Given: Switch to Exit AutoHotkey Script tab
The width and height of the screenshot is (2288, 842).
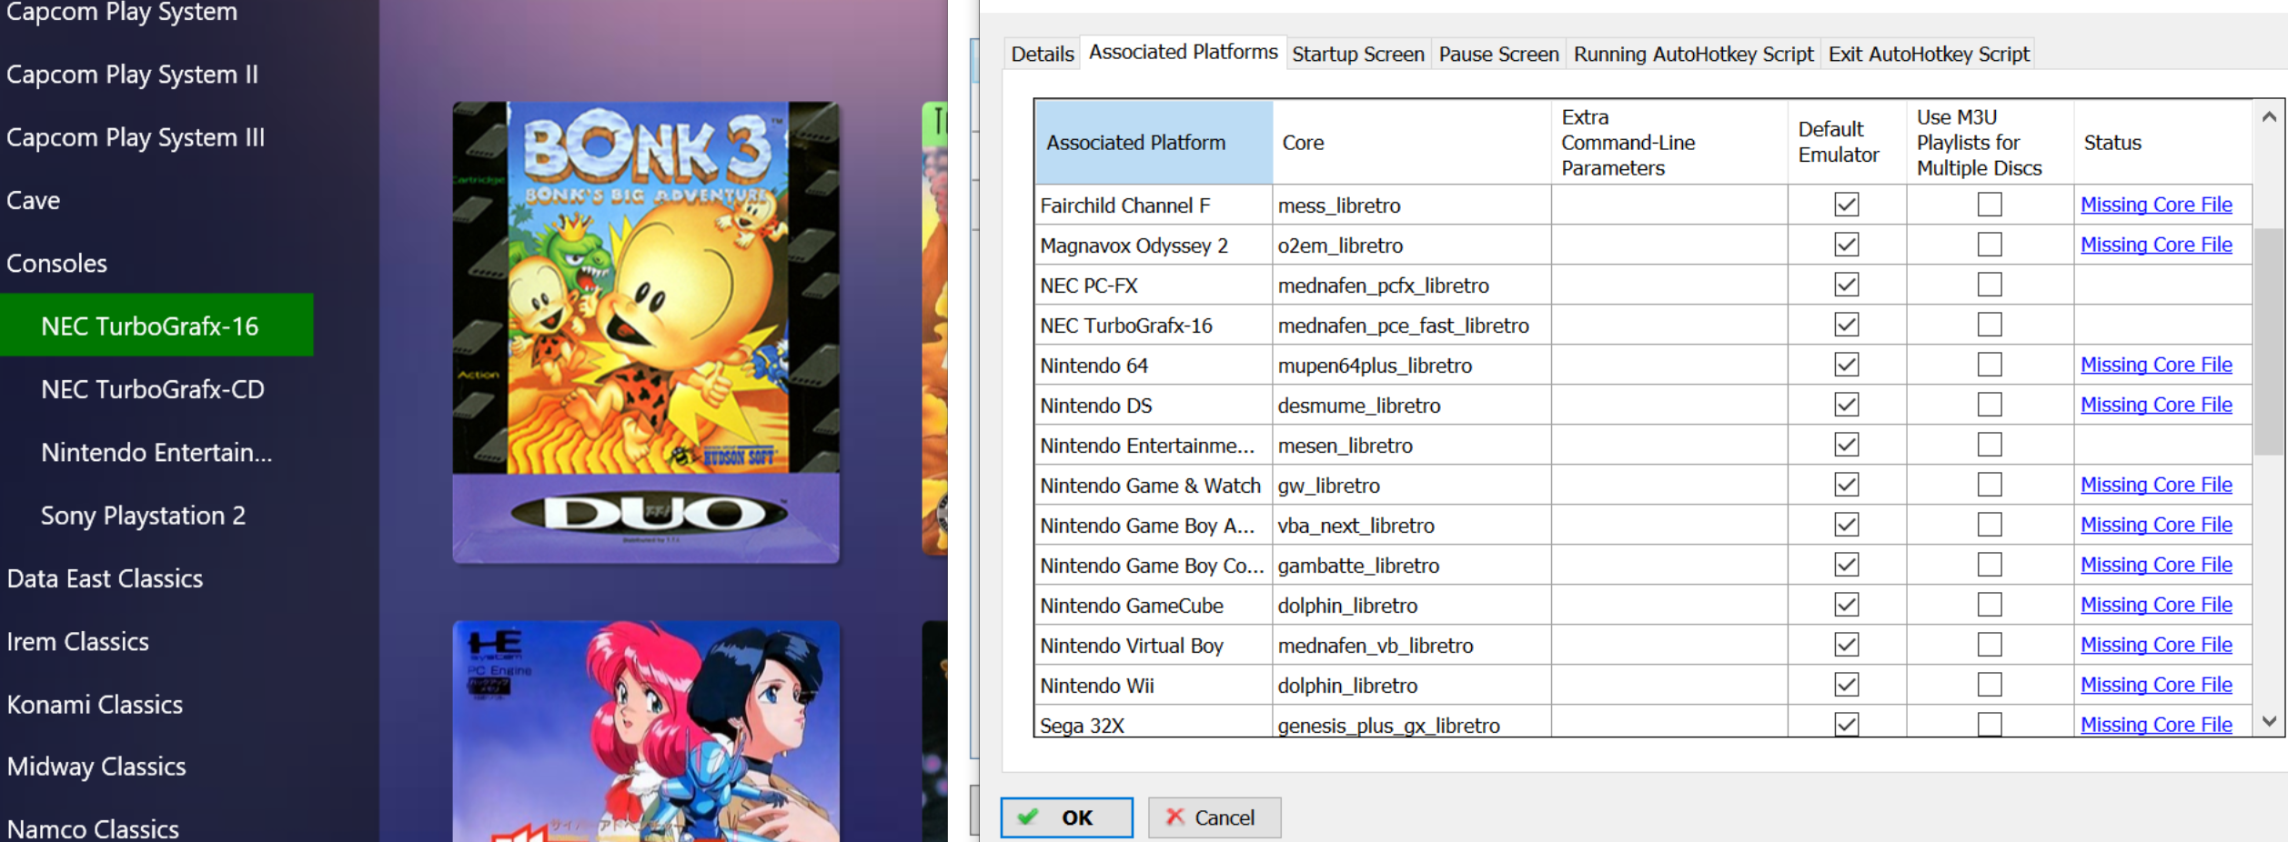Looking at the screenshot, I should tap(1929, 54).
